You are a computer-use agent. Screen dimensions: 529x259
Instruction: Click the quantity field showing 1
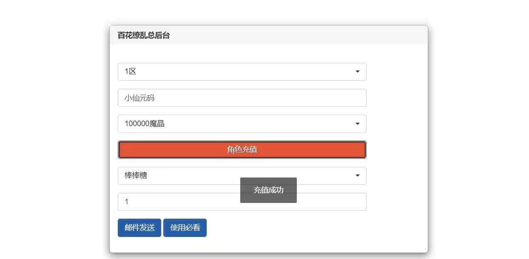pyautogui.click(x=242, y=202)
